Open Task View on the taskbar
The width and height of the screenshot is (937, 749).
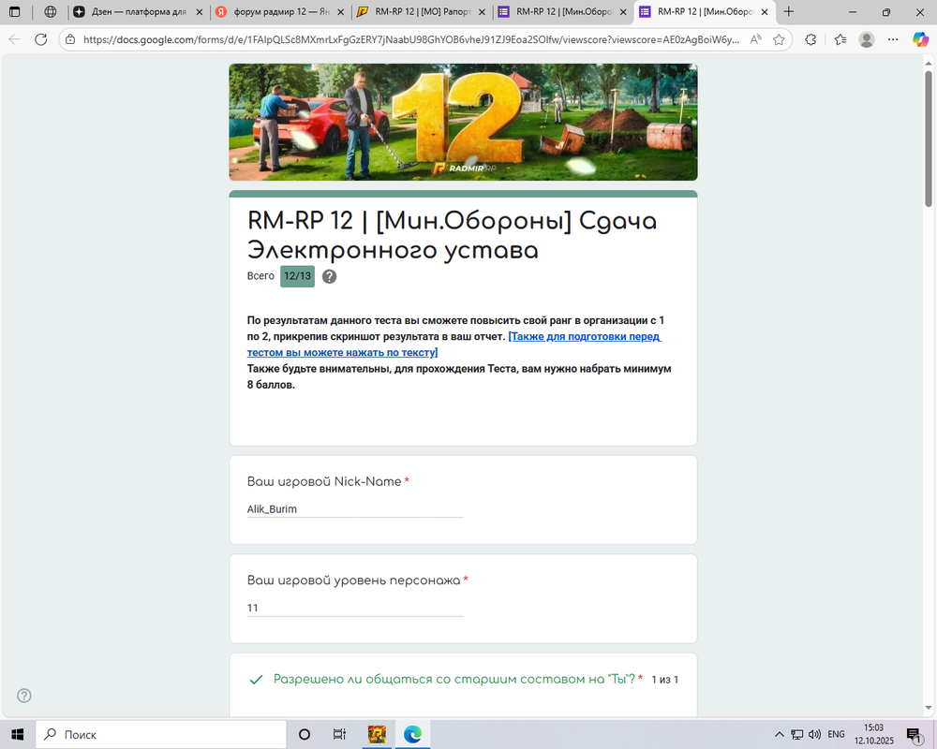click(x=339, y=734)
